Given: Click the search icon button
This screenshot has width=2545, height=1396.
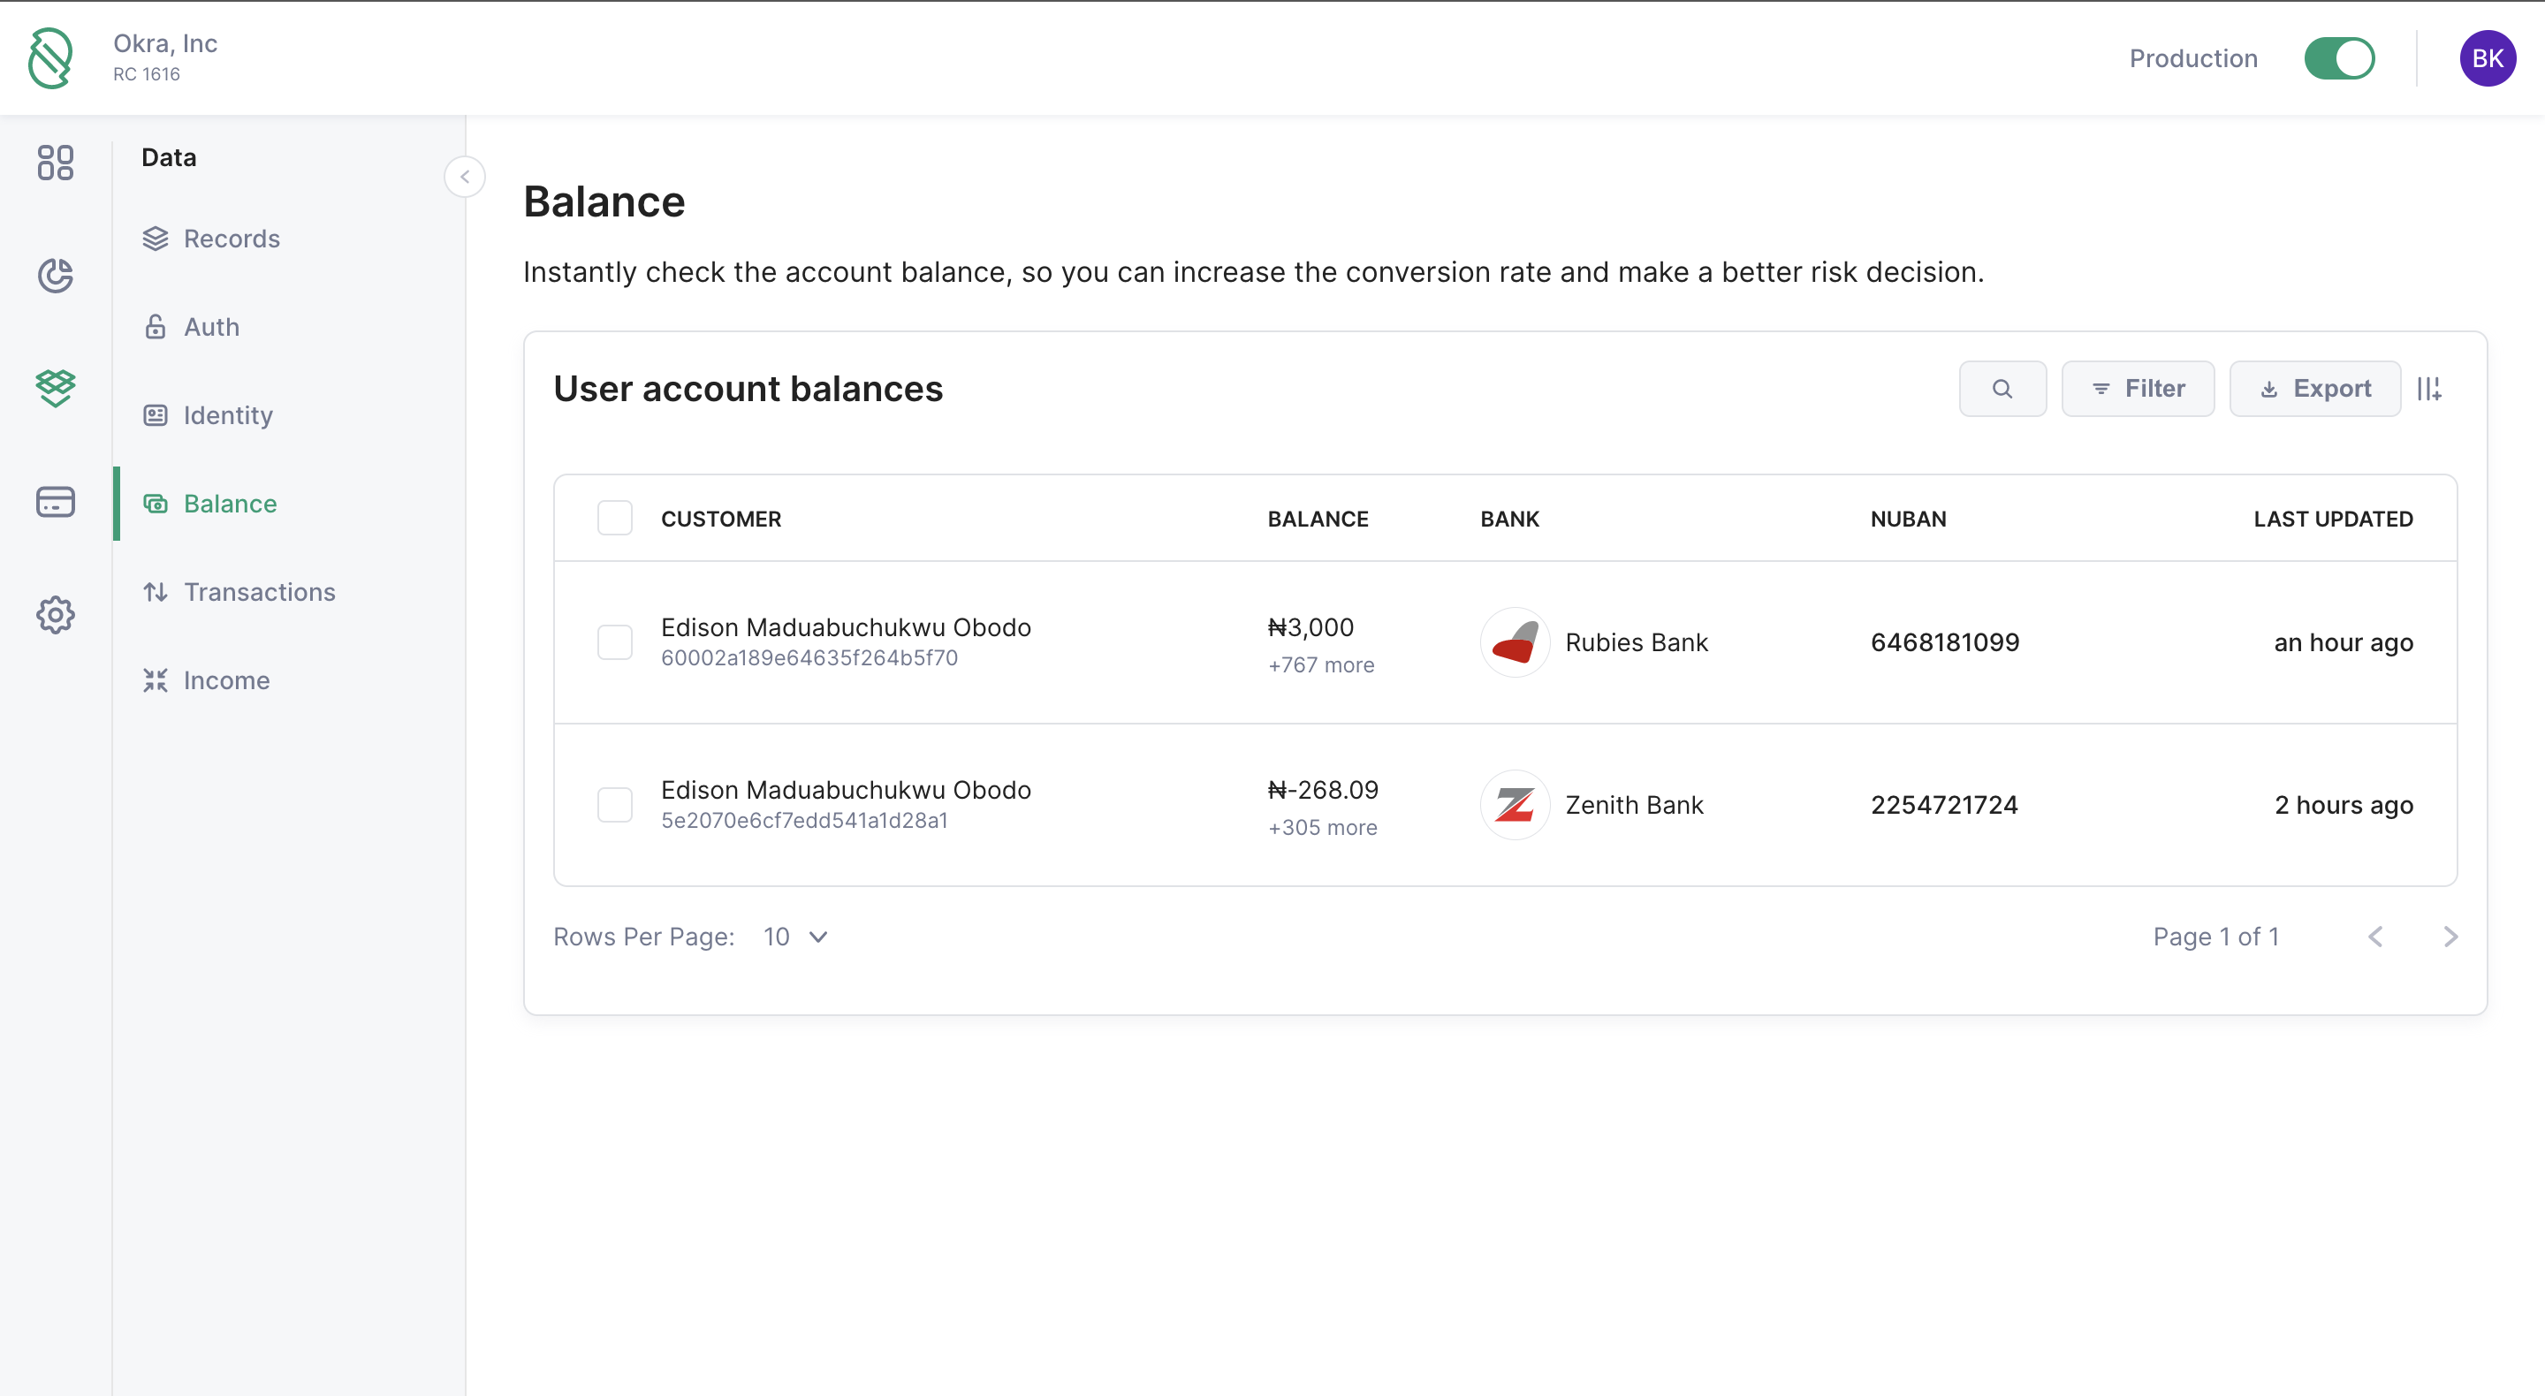Looking at the screenshot, I should [2002, 388].
